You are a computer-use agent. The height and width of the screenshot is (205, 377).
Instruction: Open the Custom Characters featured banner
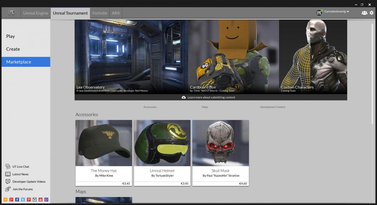tap(313, 57)
